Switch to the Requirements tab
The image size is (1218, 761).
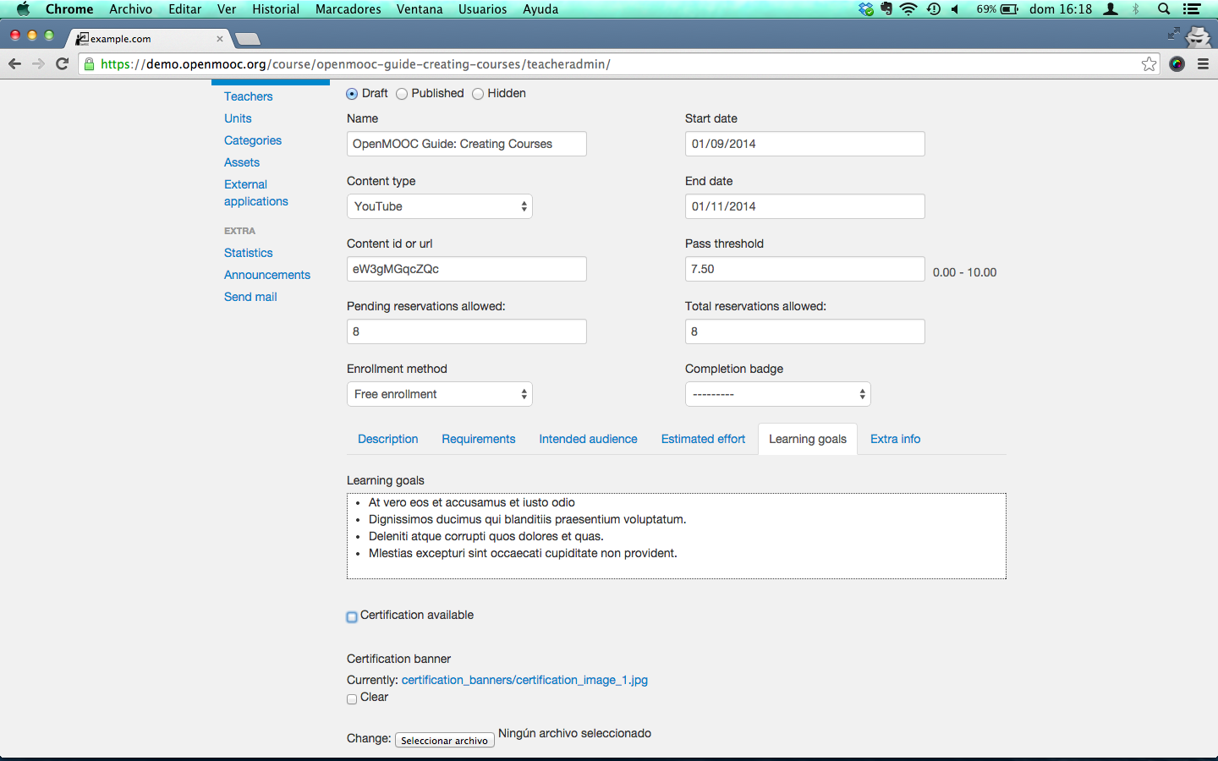point(479,439)
